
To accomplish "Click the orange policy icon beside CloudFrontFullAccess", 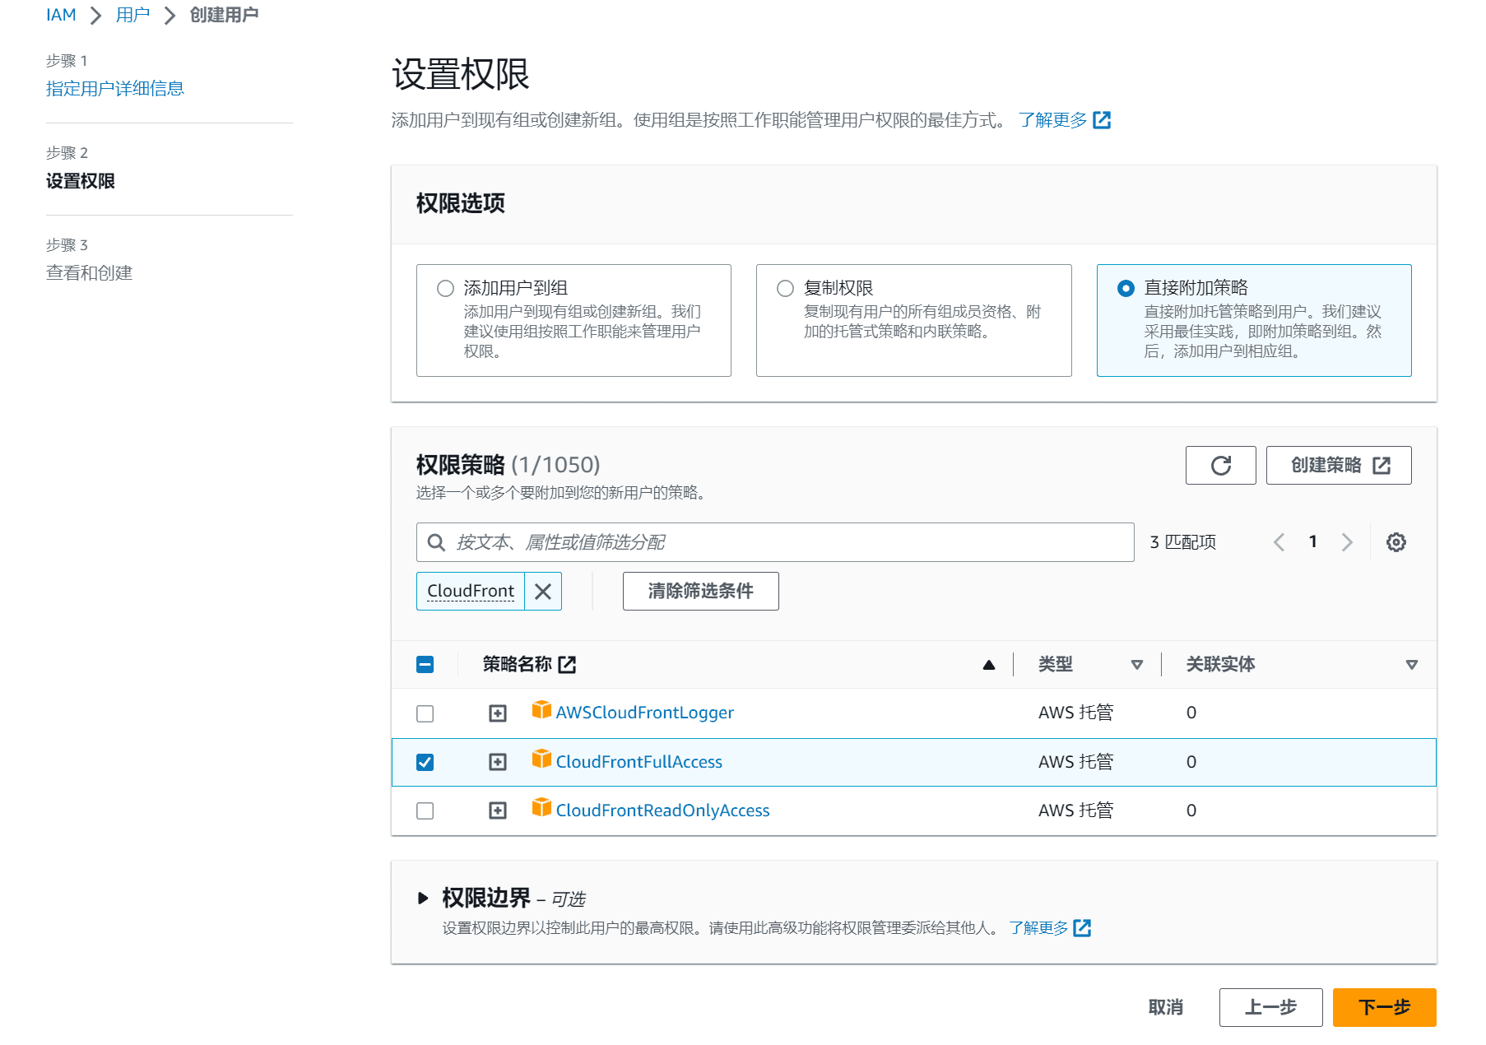I will click(543, 759).
